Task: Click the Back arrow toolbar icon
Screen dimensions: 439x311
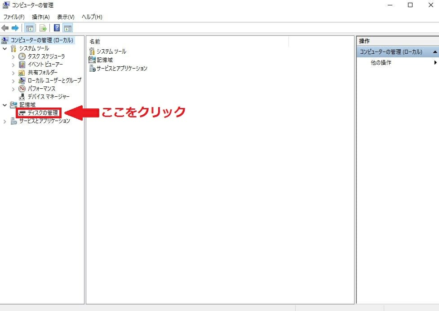Action: tap(5, 28)
